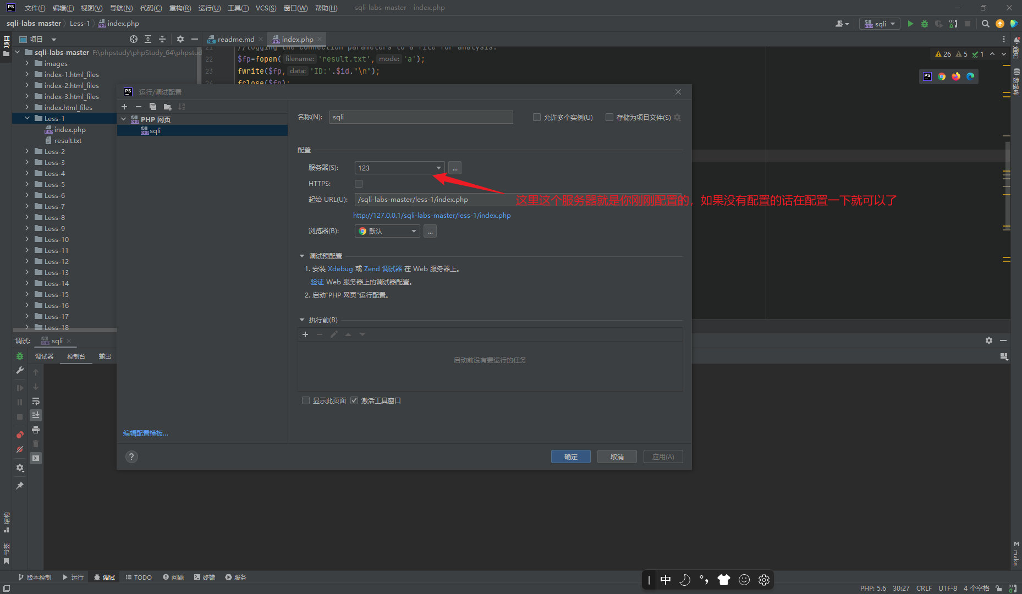The height and width of the screenshot is (594, 1022).
Task: Click the green Run button in toolbar
Action: click(910, 24)
